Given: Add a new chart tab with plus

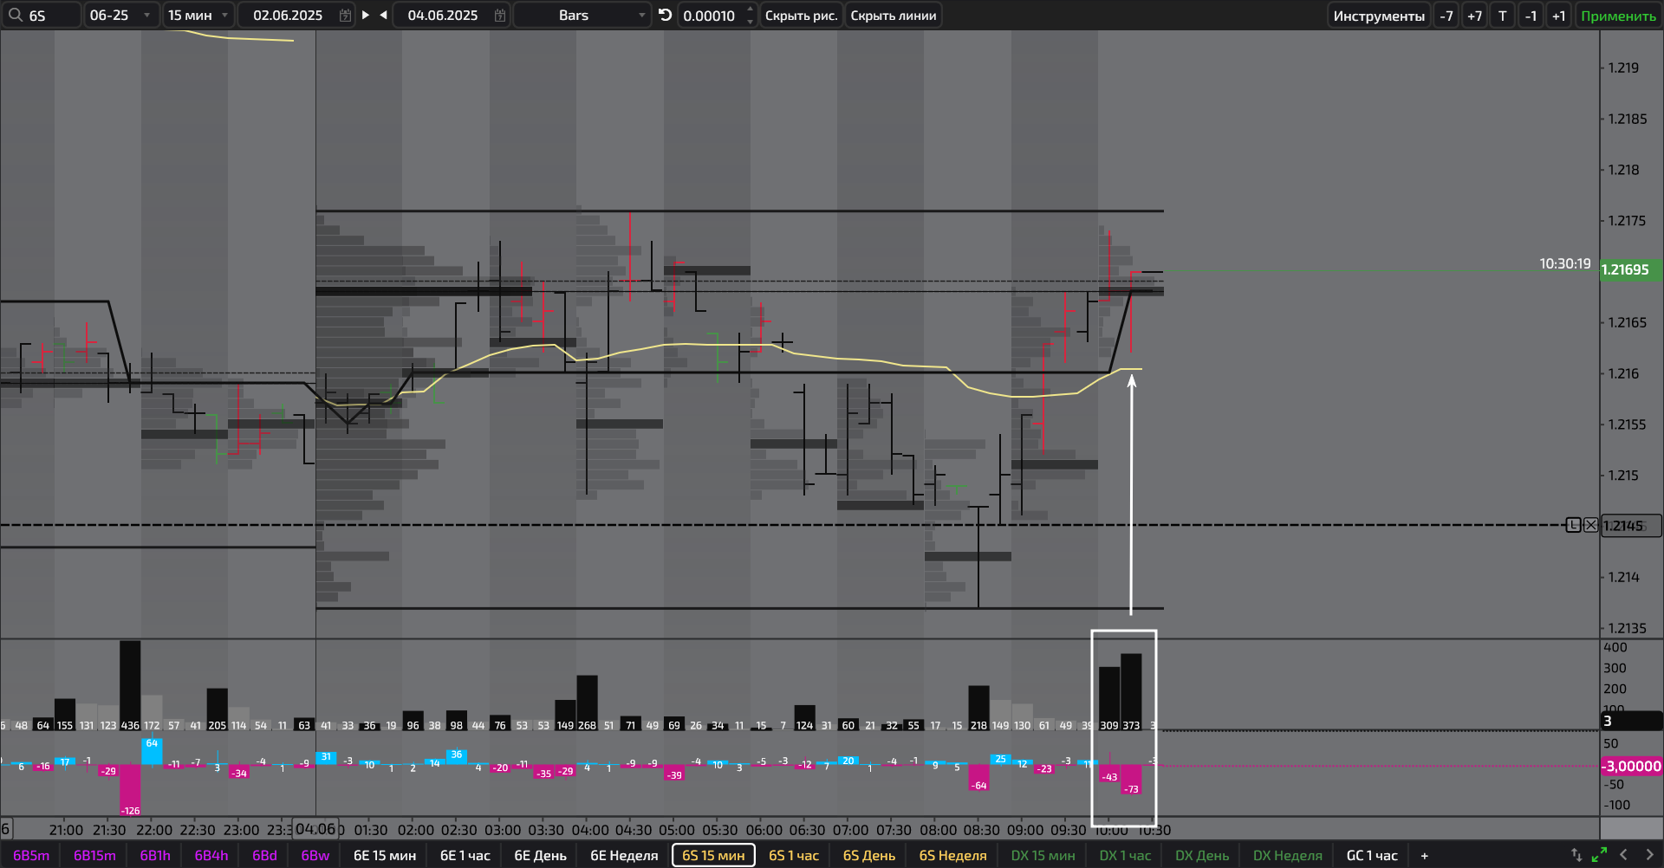Looking at the screenshot, I should 1424,856.
